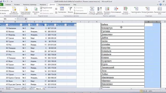Add a new worksheet tab icon

pos(44,89)
